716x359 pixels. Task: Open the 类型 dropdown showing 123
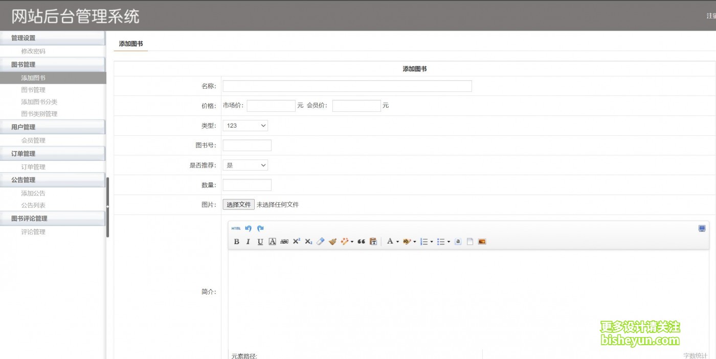click(x=245, y=125)
